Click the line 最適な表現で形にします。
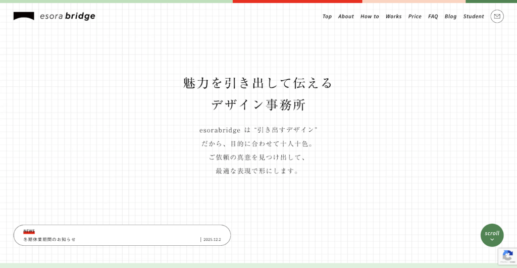The width and height of the screenshot is (517, 268). pyautogui.click(x=258, y=171)
